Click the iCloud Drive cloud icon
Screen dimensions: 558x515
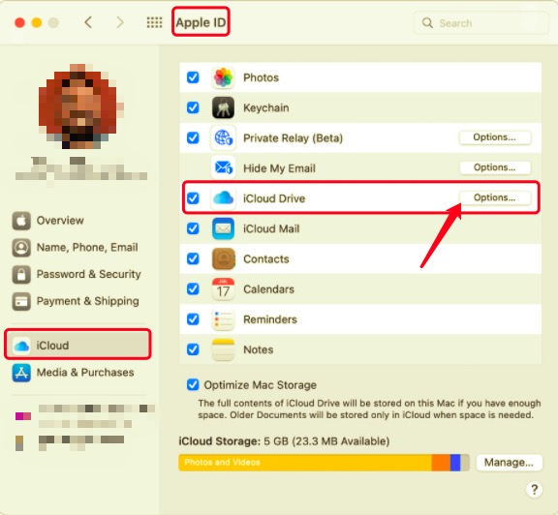[x=223, y=198]
